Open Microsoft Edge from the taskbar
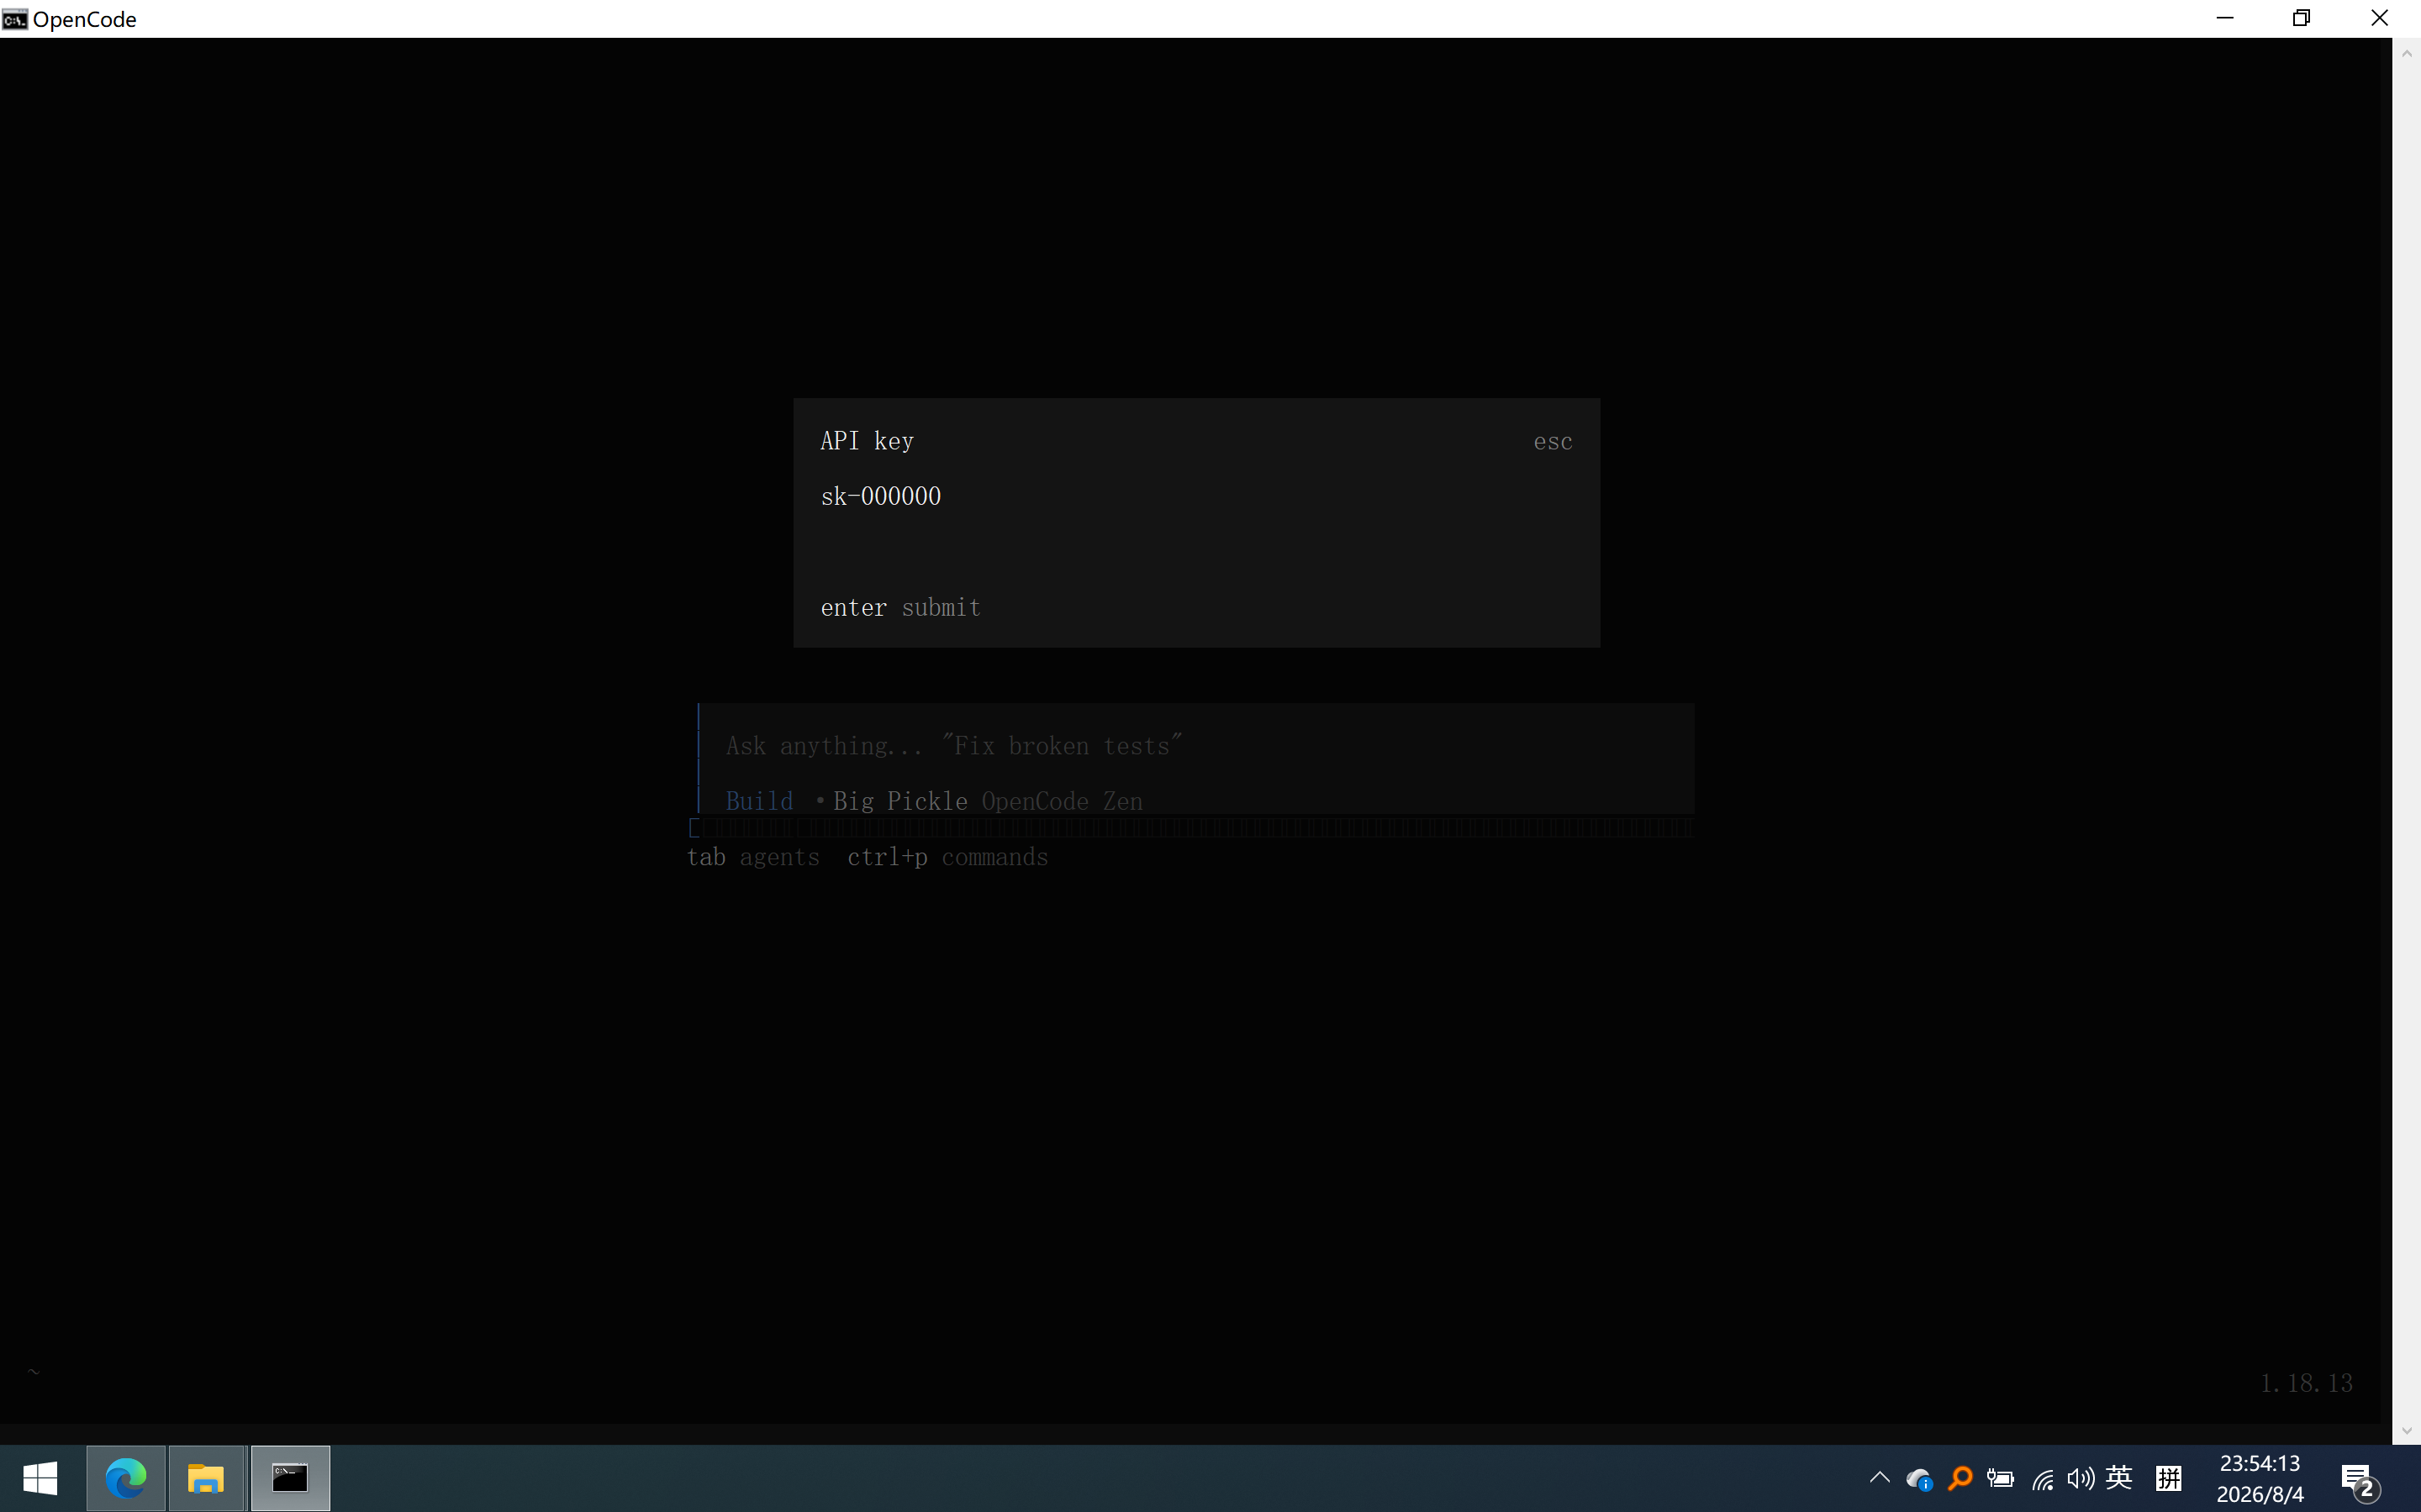Screen dimensions: 2421x1512 [x=125, y=1478]
